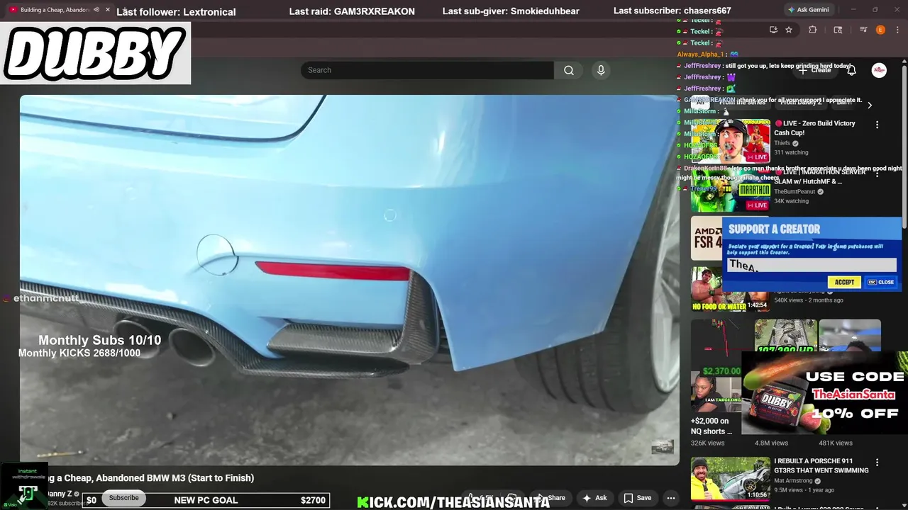Open I REBUILT A PORSCHE 911 title
The height and width of the screenshot is (510, 908).
(821, 465)
